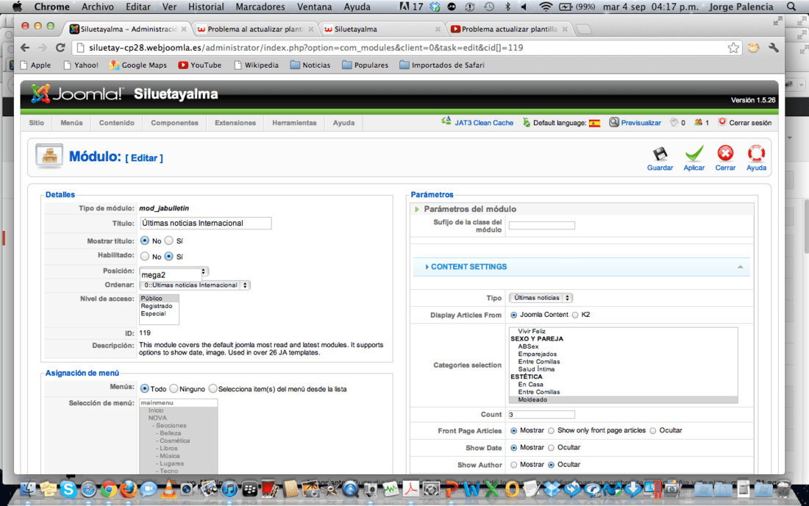Expand Parámetros del módulo section
Screen dimensions: 809x506
(x=469, y=209)
